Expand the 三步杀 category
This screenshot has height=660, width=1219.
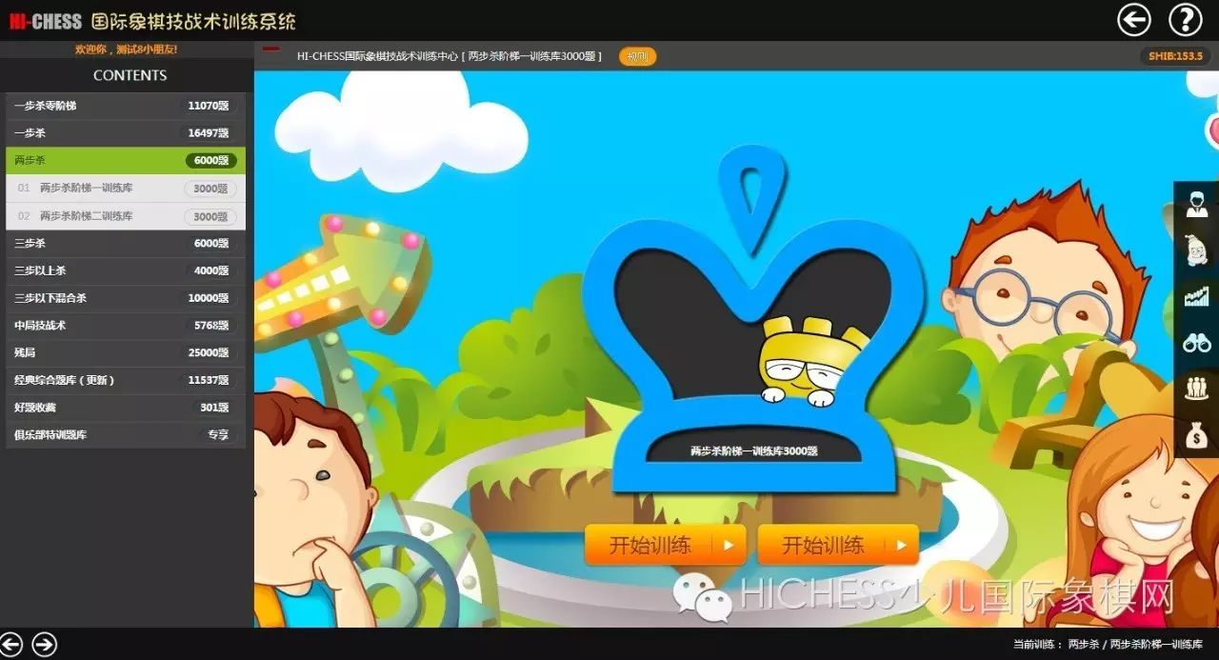(125, 243)
